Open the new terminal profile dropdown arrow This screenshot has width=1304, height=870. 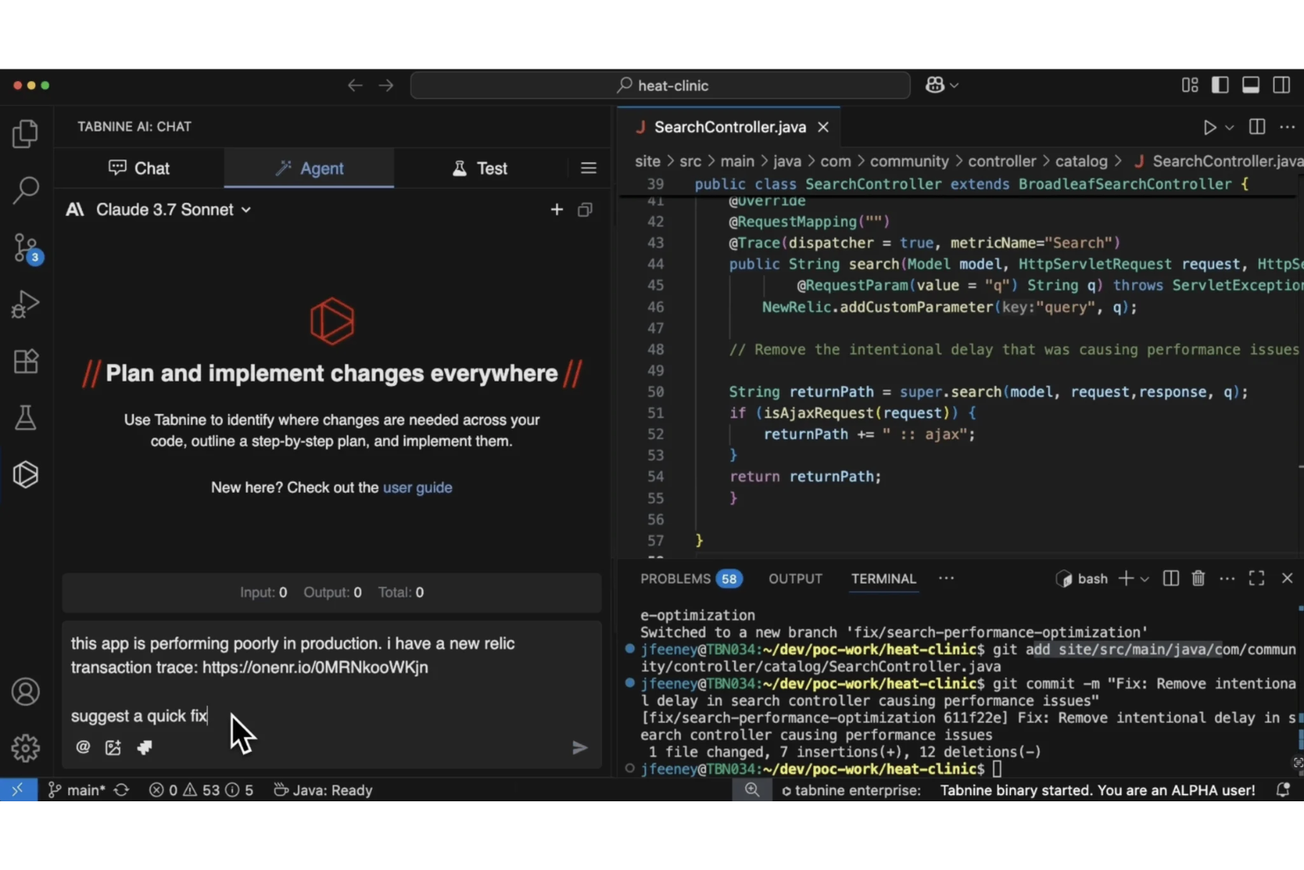1145,579
